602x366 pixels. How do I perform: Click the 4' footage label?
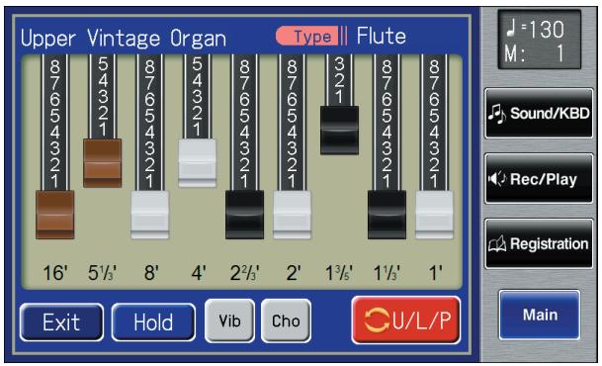[x=199, y=273]
